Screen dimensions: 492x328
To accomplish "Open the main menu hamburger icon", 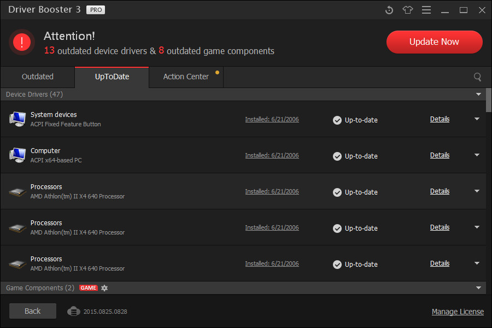I will point(426,10).
